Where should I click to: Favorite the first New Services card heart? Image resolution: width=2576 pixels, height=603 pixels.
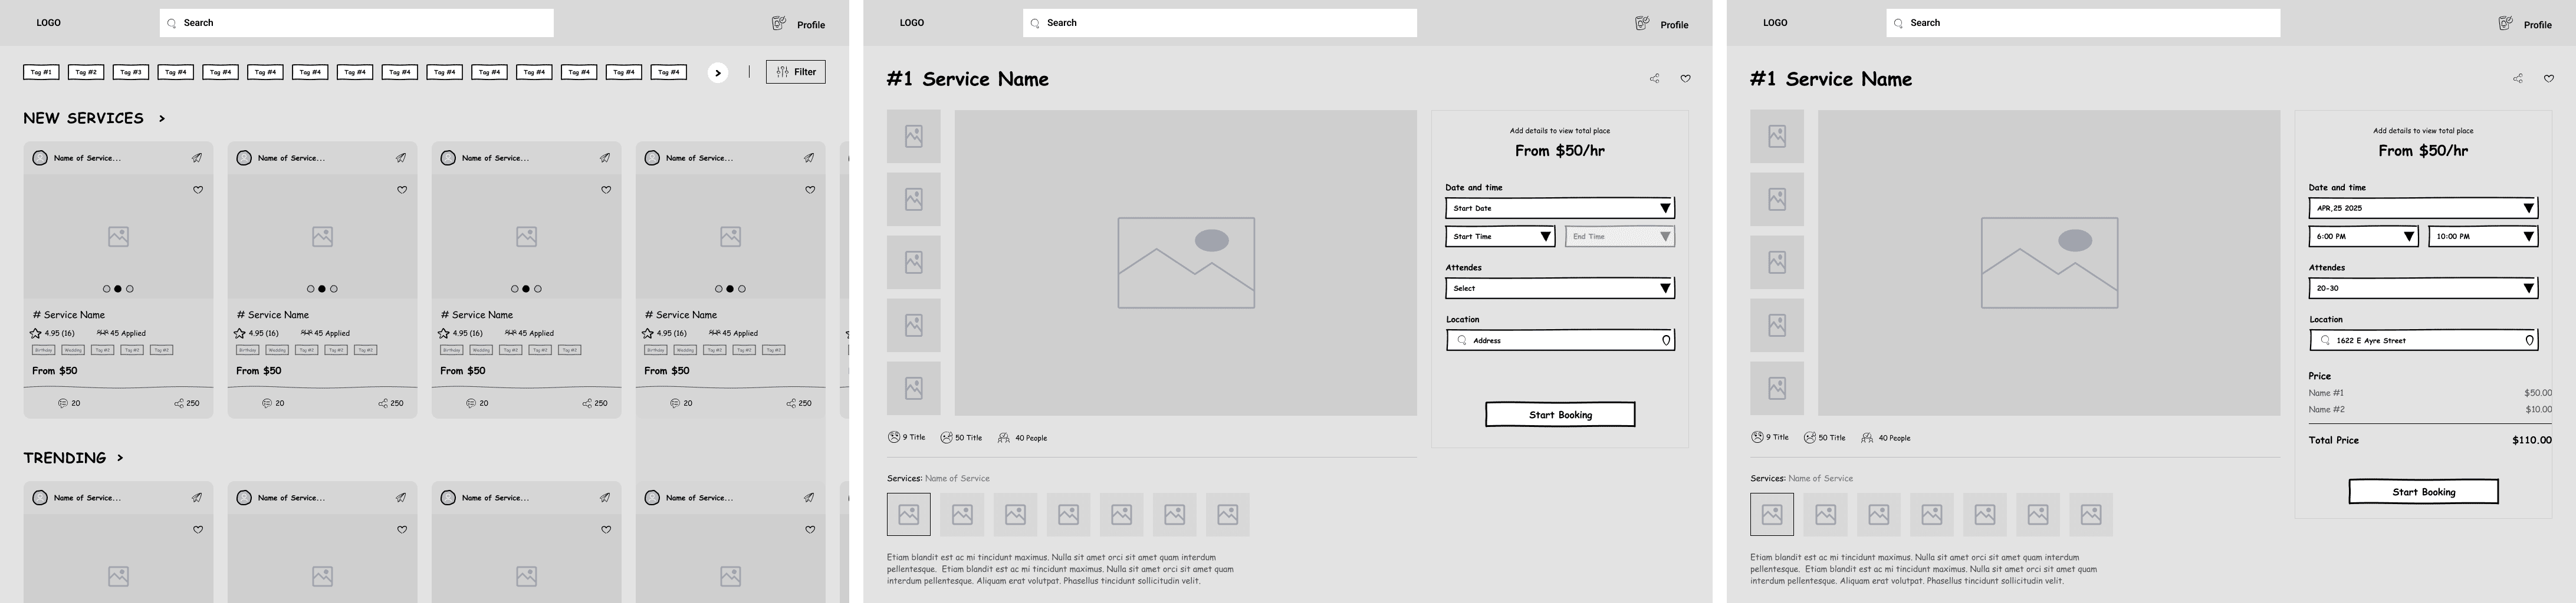point(198,190)
